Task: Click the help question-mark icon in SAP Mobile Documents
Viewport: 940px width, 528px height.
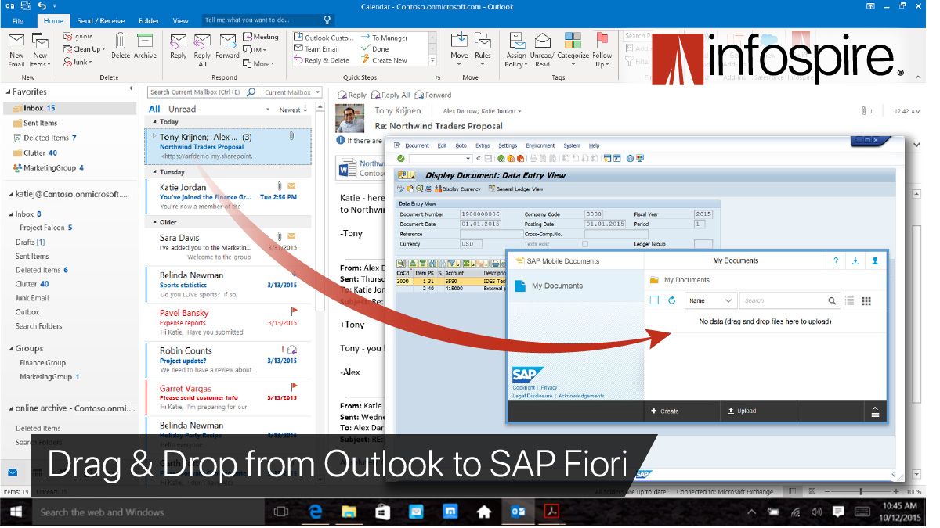Action: pyautogui.click(x=836, y=261)
